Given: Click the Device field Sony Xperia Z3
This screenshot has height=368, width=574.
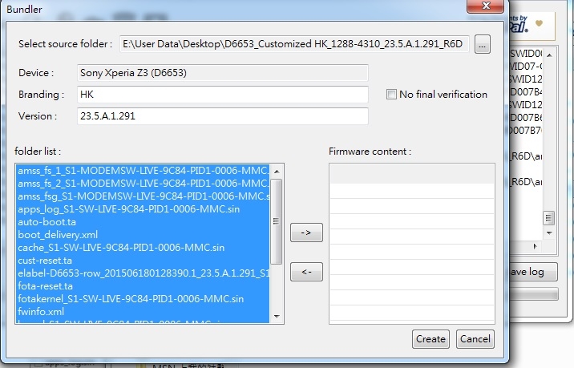Looking at the screenshot, I should click(x=223, y=73).
